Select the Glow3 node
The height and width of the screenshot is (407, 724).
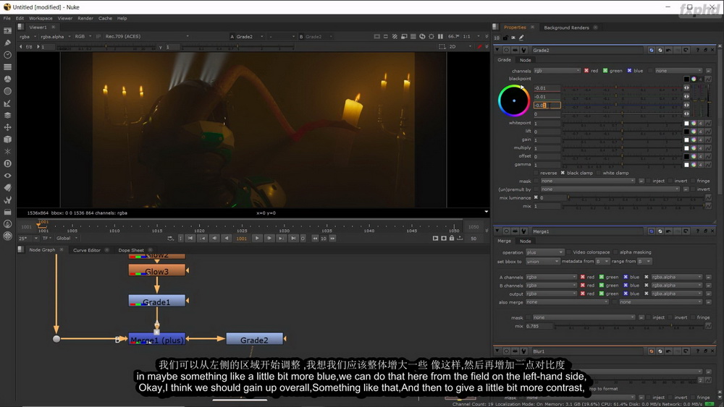point(157,271)
